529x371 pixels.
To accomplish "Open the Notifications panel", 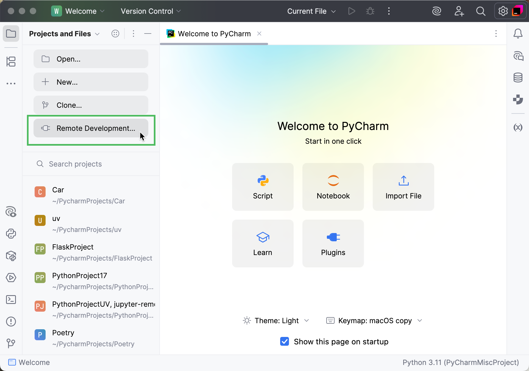I will click(x=518, y=34).
